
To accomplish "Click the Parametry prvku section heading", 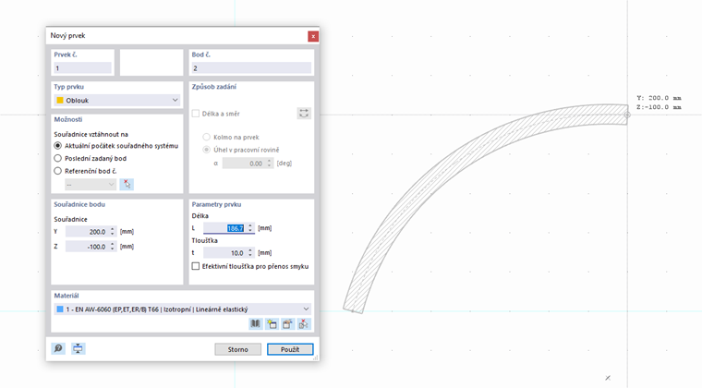I will [x=216, y=204].
